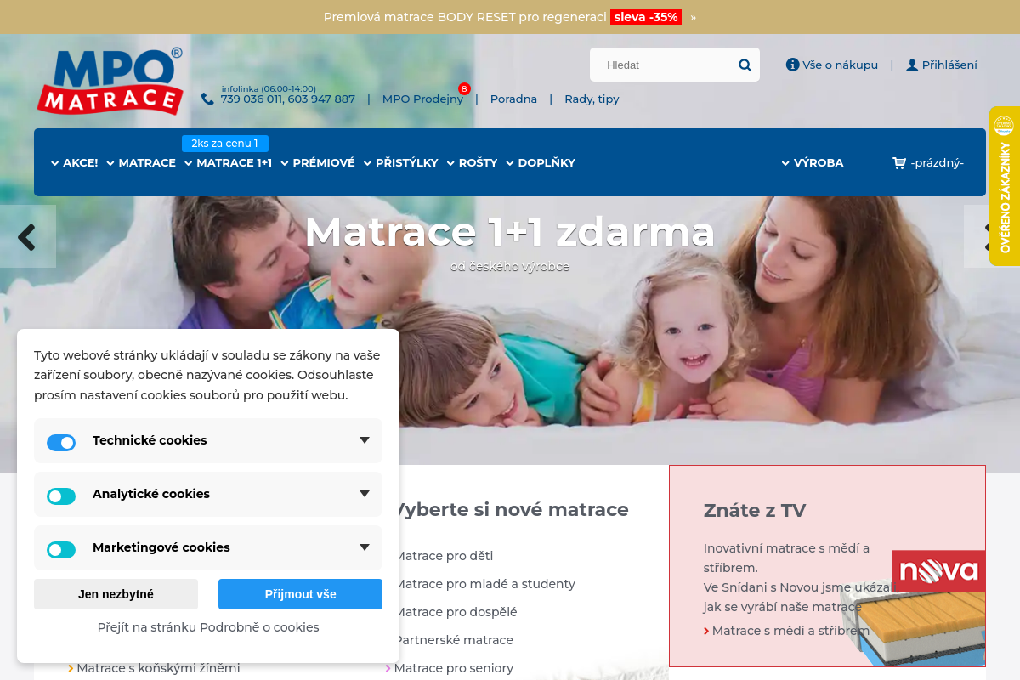Click the Přijmout vše button
Image resolution: width=1020 pixels, height=680 pixels.
click(x=300, y=594)
